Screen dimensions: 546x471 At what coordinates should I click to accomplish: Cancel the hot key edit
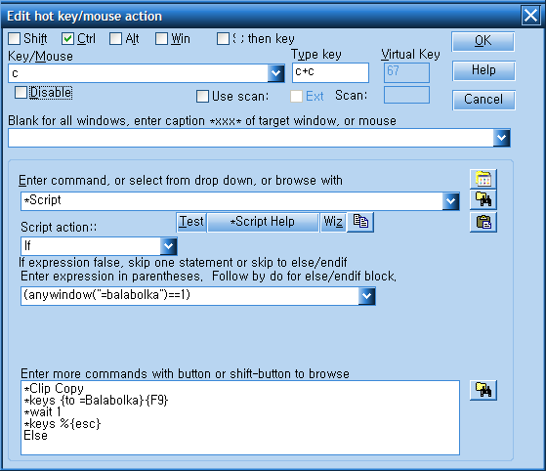483,100
